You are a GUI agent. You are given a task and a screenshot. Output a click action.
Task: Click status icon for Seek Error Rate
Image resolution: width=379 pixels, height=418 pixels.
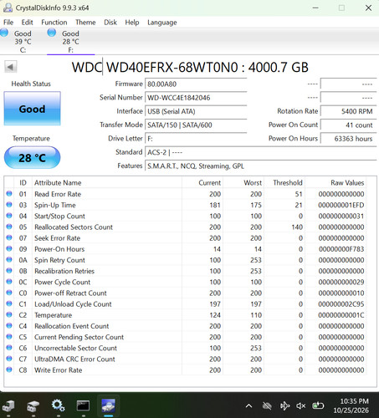click(x=9, y=237)
